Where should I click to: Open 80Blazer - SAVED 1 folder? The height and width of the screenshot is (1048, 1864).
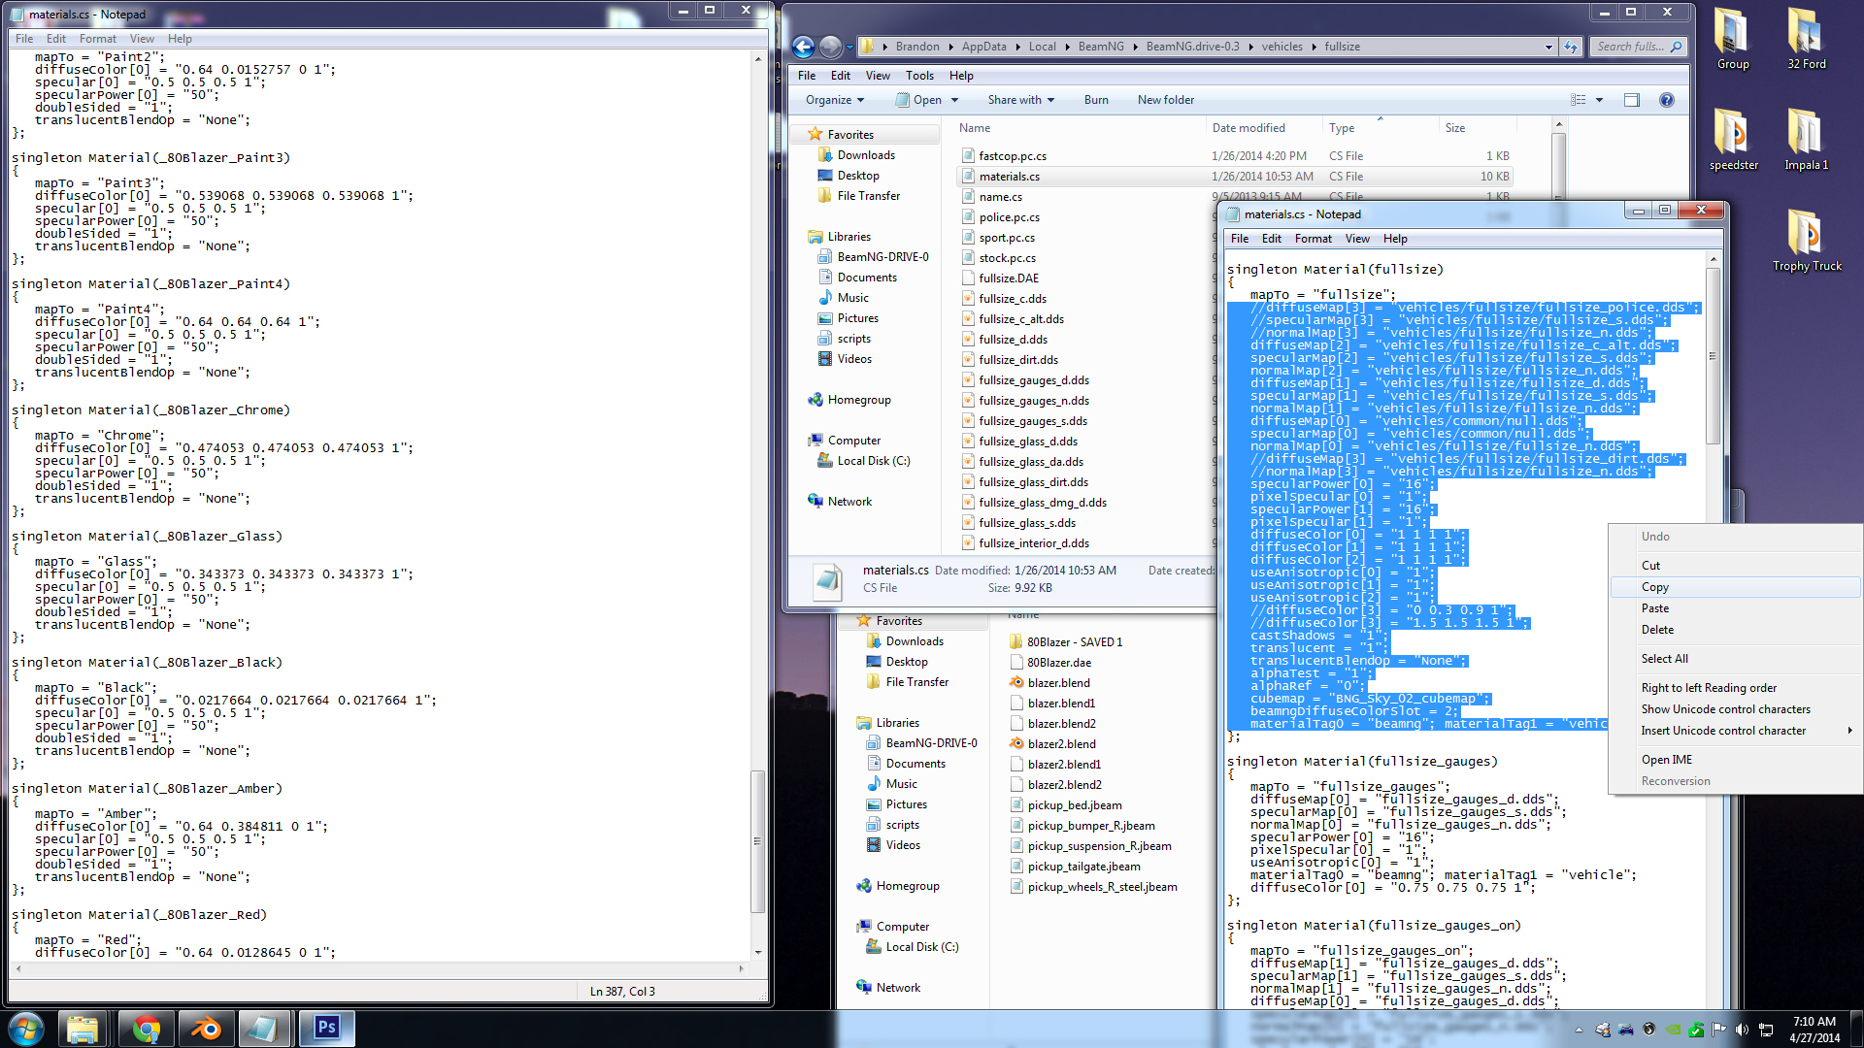coord(1075,642)
